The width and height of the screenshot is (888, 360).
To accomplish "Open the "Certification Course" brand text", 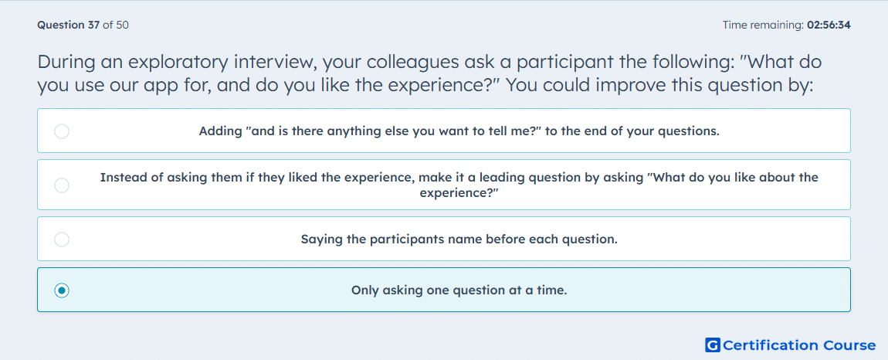I will point(799,345).
